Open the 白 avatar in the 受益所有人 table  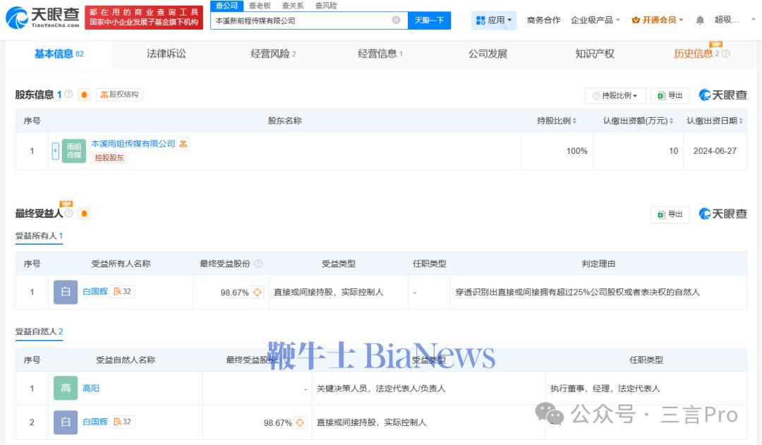click(66, 292)
